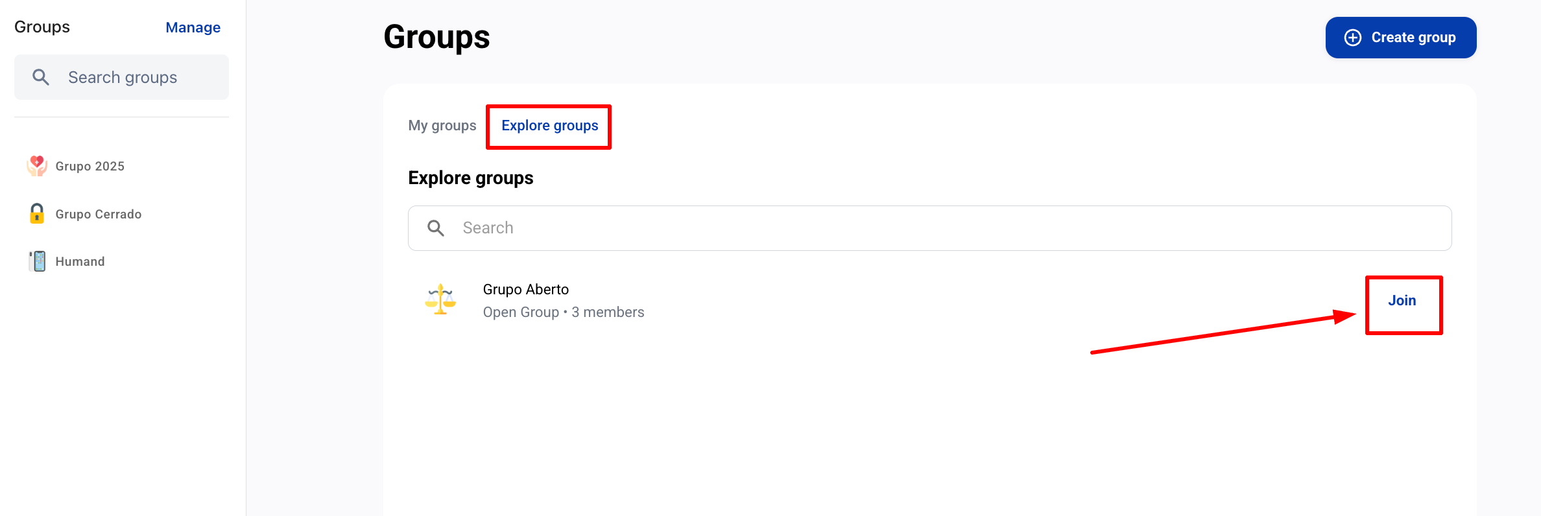Image resolution: width=1541 pixels, height=516 pixels.
Task: Open Grupo Cerrado by its name
Action: point(98,214)
